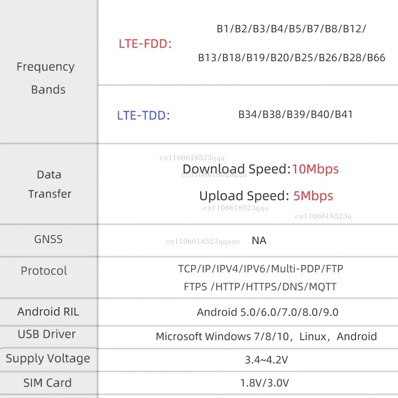Select the red 10Mbps download value

[315, 169]
